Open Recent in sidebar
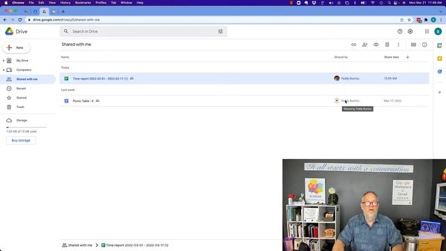The width and height of the screenshot is (446, 251). coord(21,89)
